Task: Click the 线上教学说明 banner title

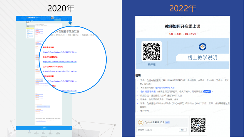Action: pyautogui.click(x=203, y=58)
